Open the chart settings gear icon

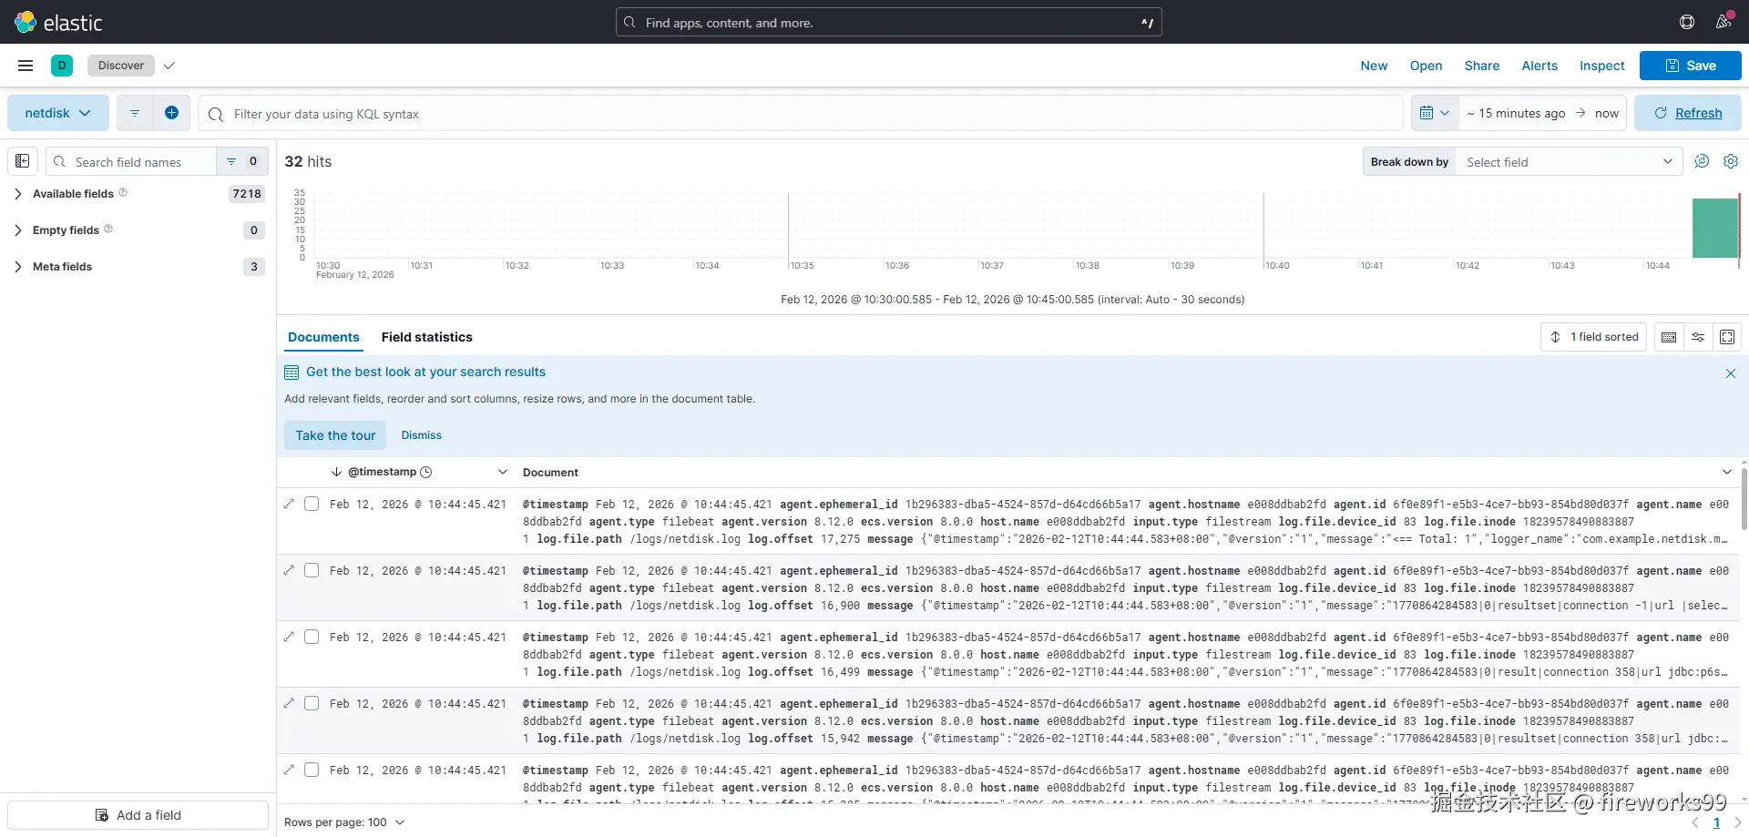[1731, 161]
